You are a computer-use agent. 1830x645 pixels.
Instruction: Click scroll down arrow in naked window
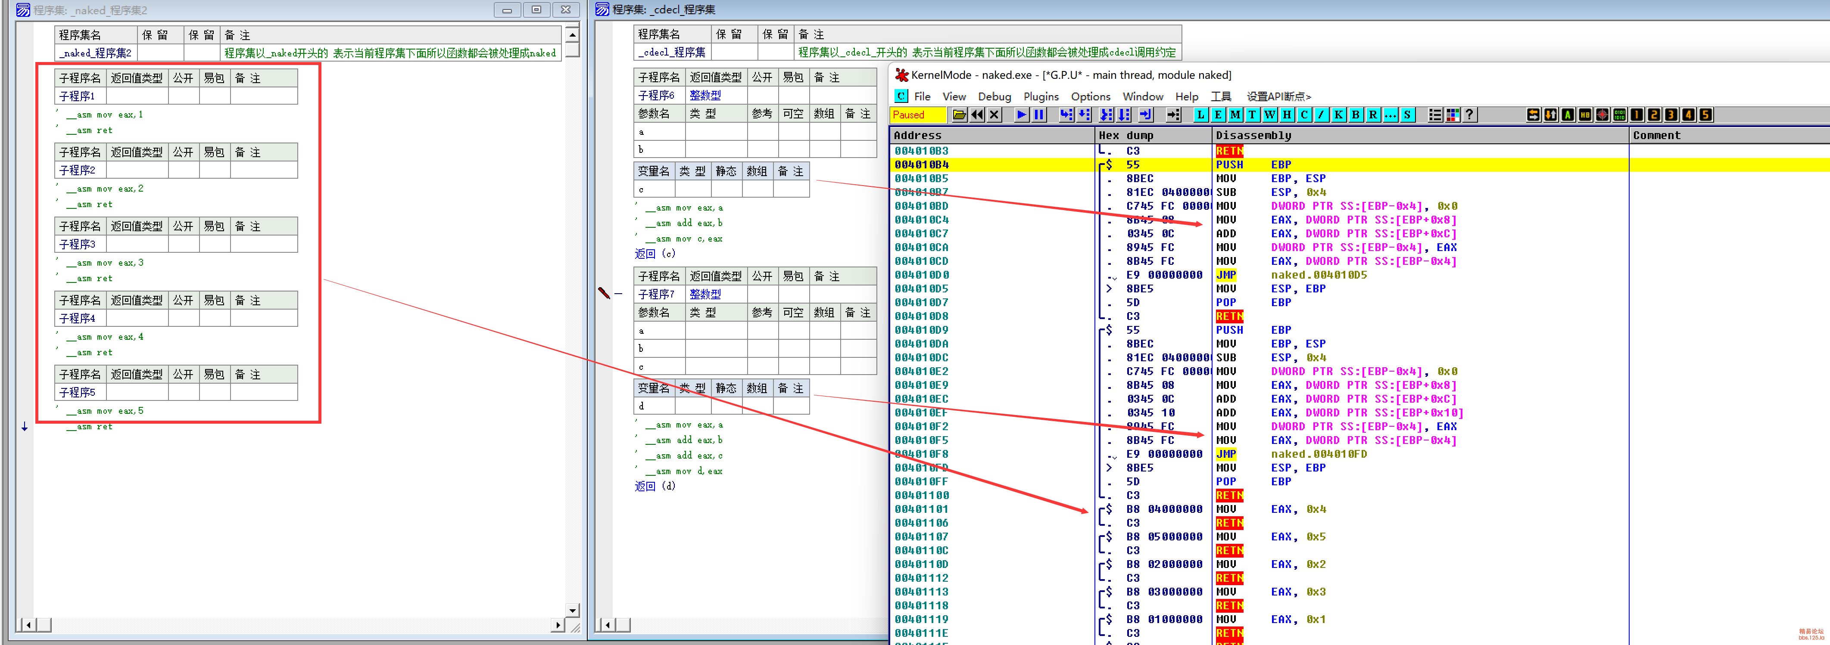click(x=572, y=610)
